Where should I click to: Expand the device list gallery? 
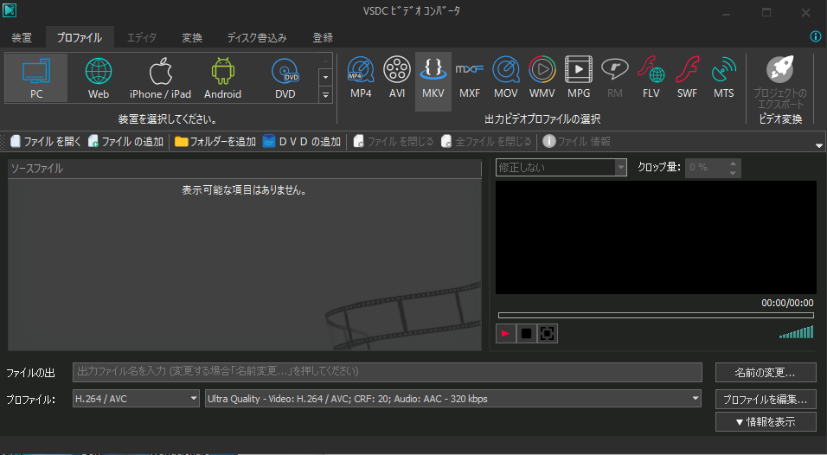[325, 95]
